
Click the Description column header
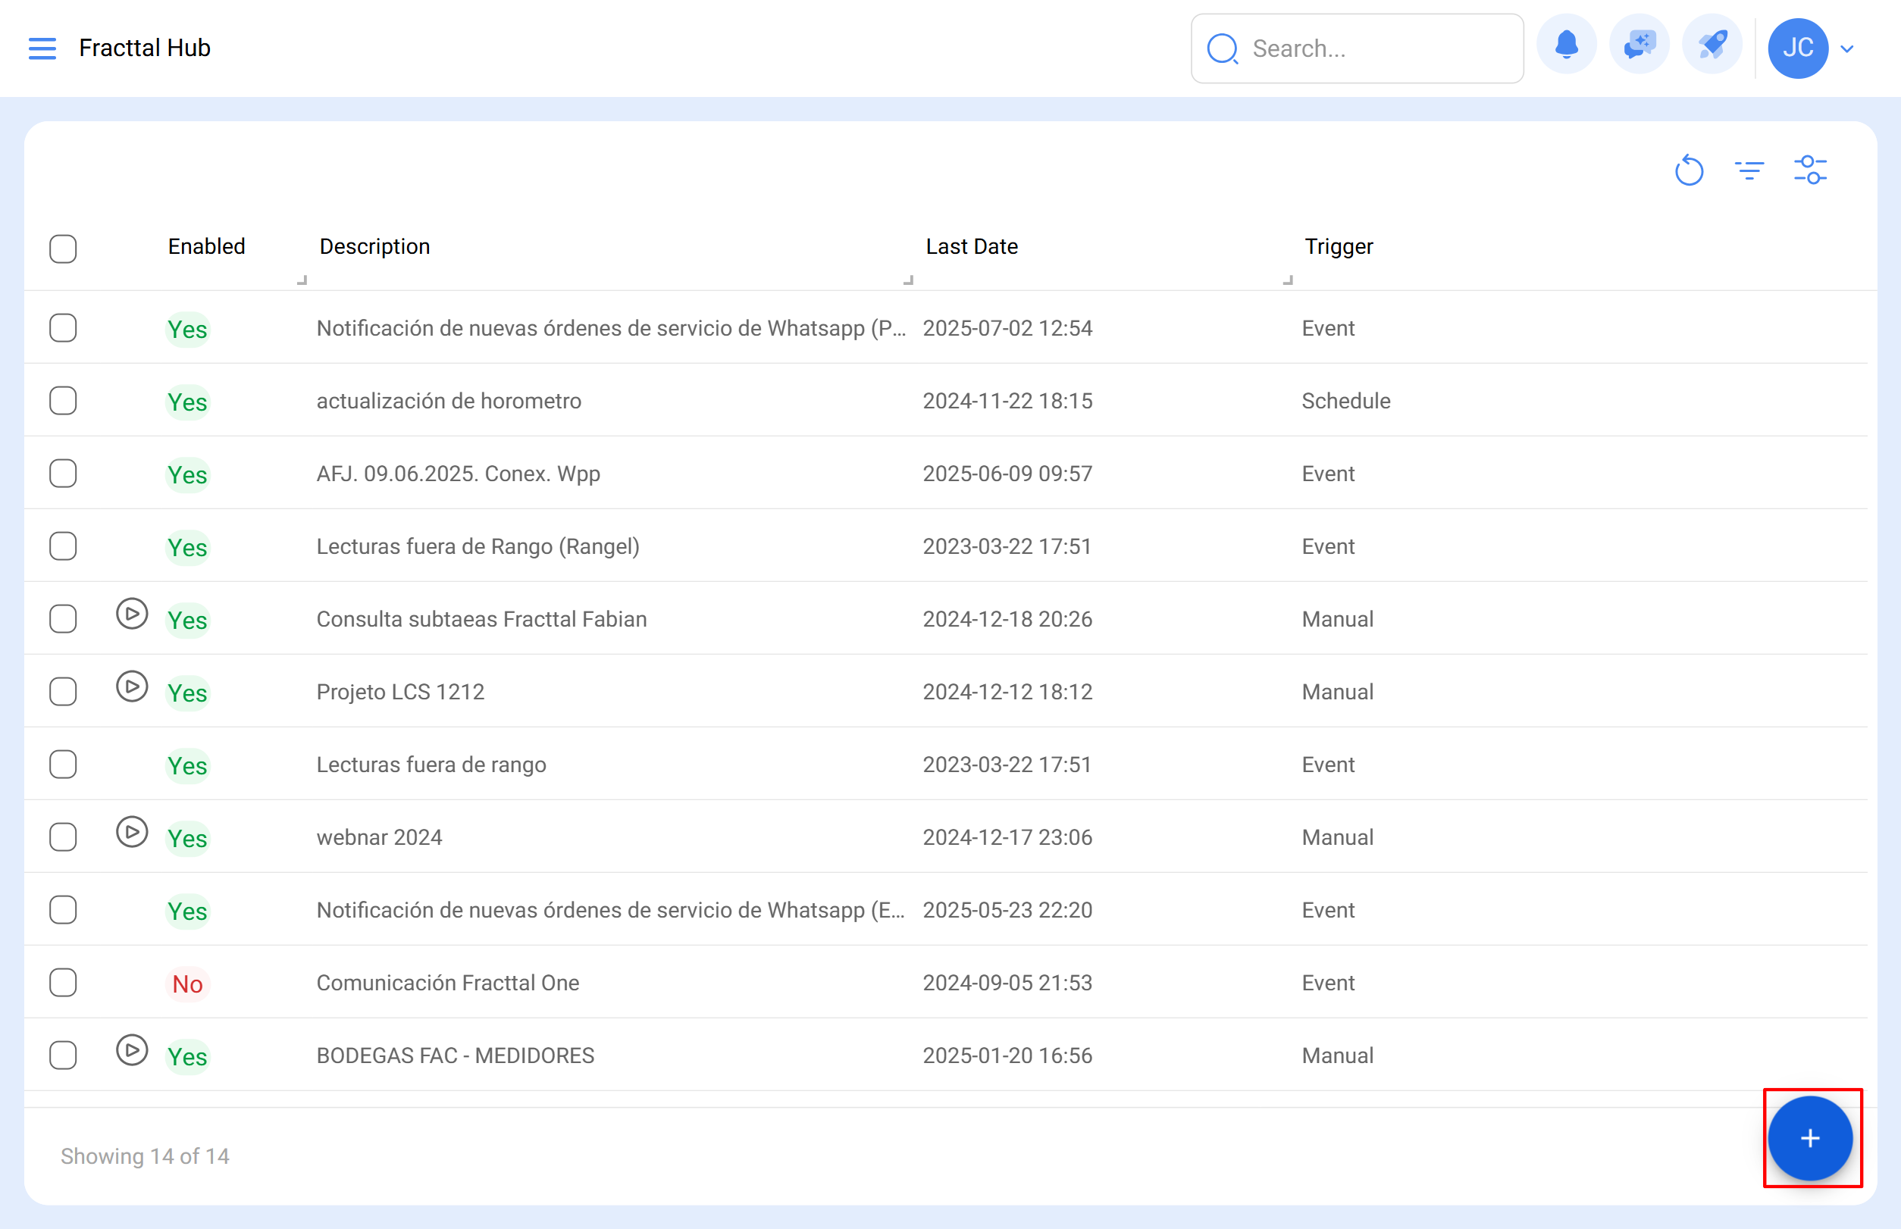(x=374, y=246)
